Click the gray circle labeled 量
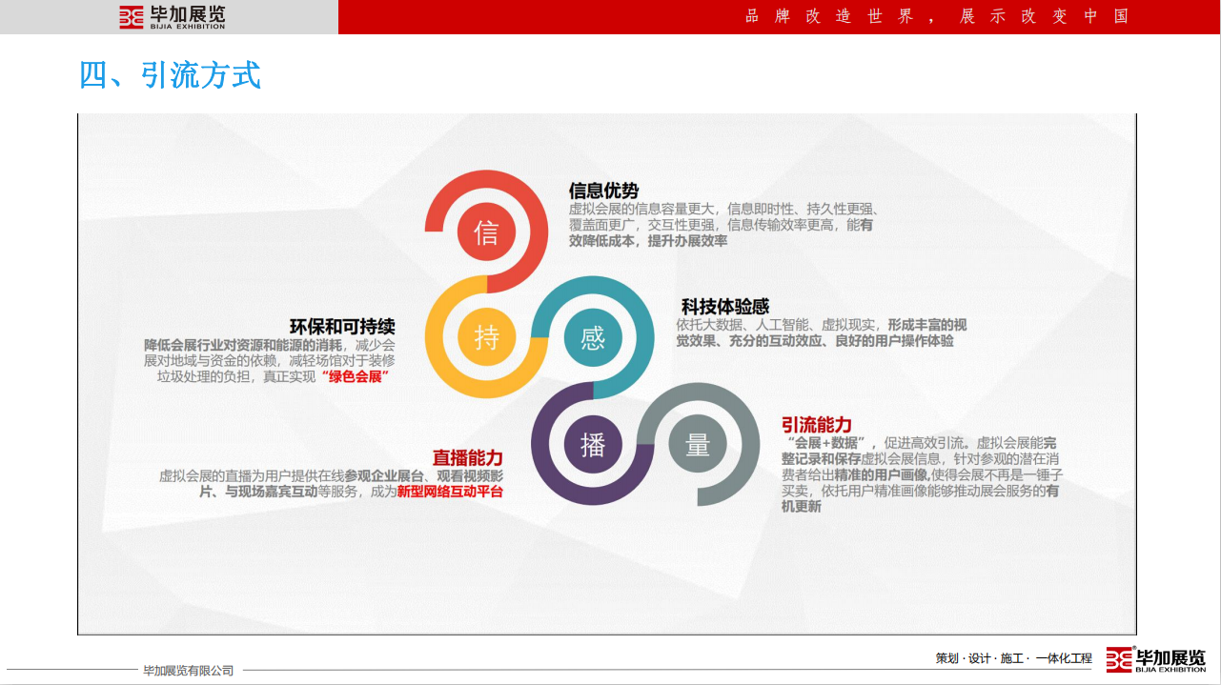Screen dimensions: 1221x685 (x=698, y=444)
